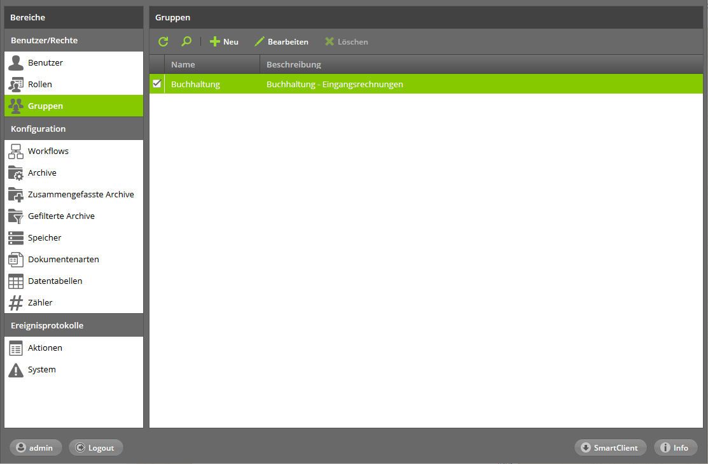Click the Löschen delete button
708x464 pixels.
tap(346, 41)
